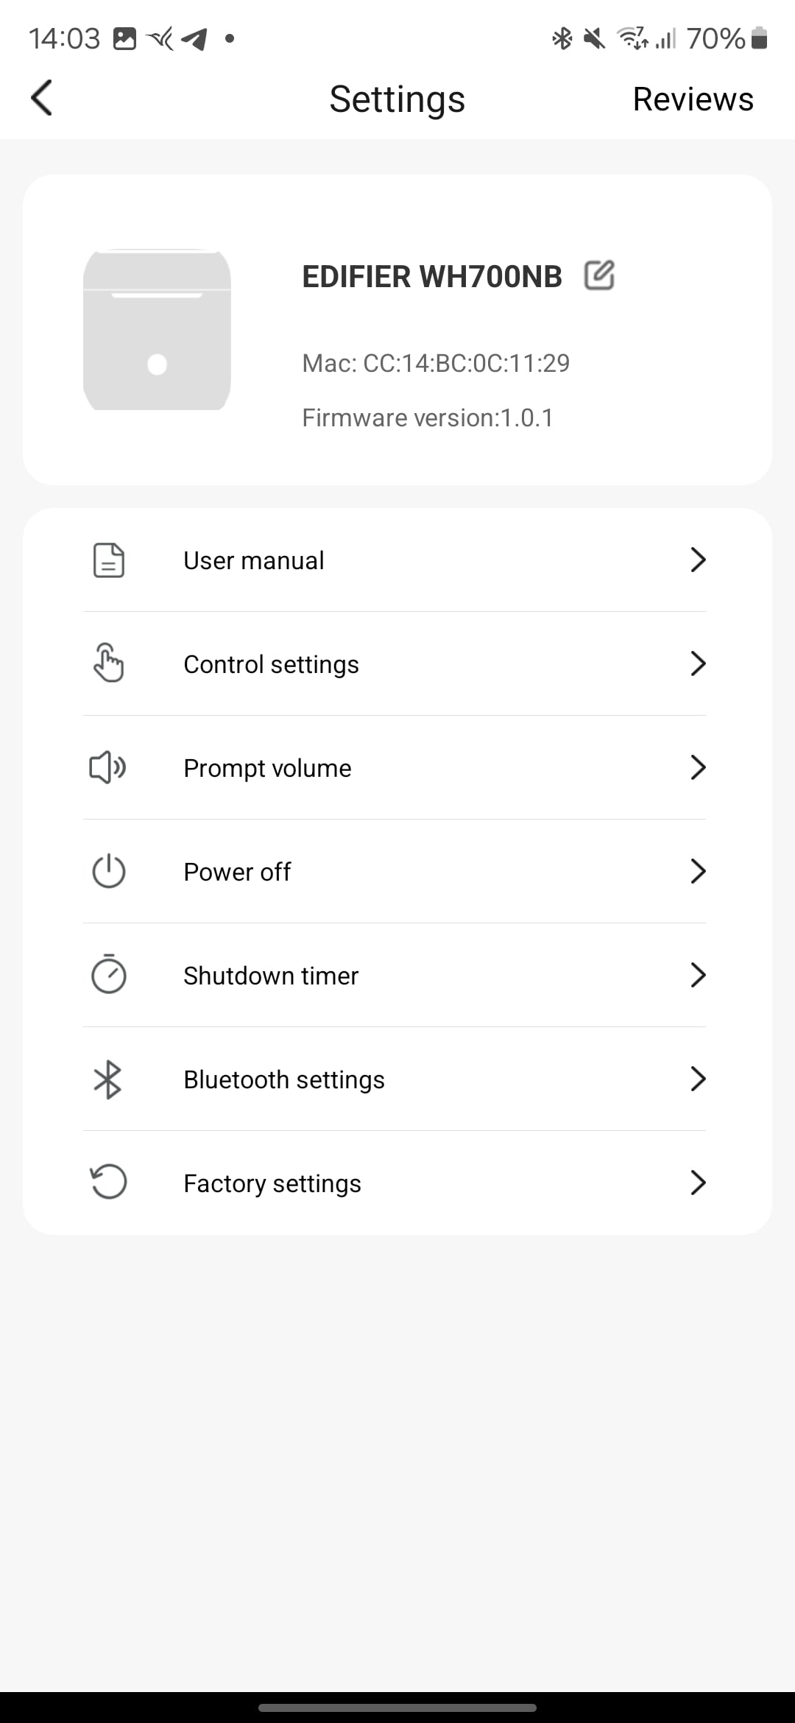Tap the headphone case thumbnail image

pyautogui.click(x=157, y=330)
